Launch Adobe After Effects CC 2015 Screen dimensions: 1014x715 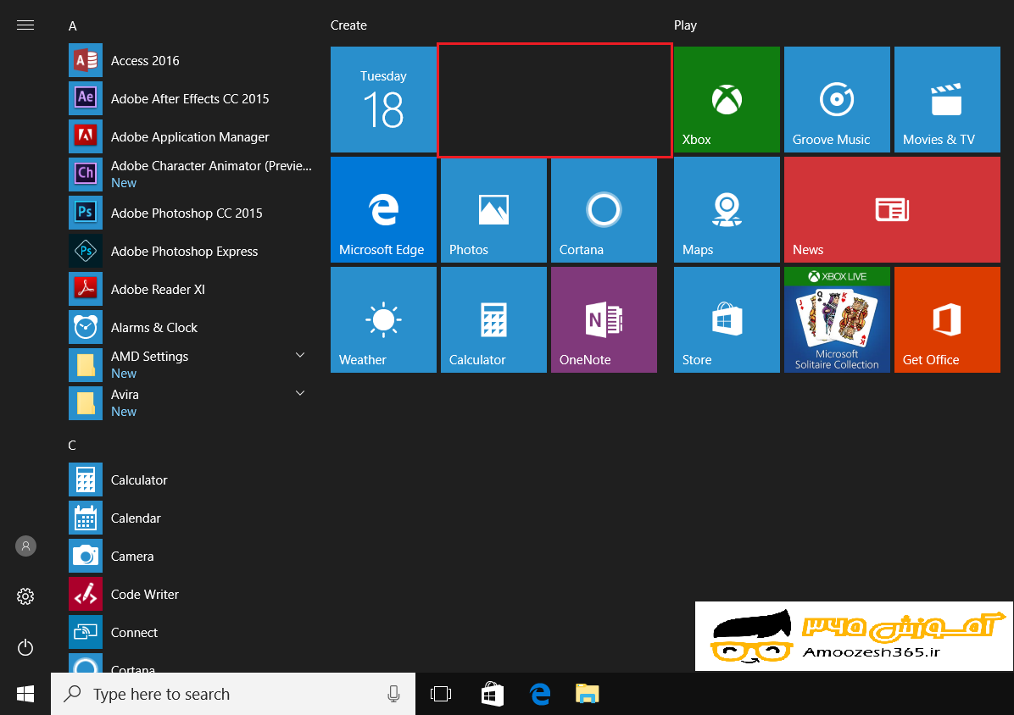tap(189, 99)
